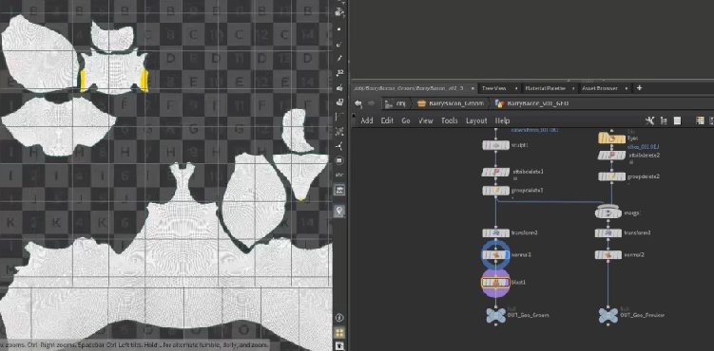Close the Tree View tab

pos(516,88)
